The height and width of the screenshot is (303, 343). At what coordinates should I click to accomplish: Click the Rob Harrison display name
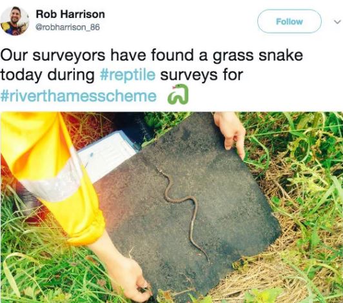tap(70, 14)
